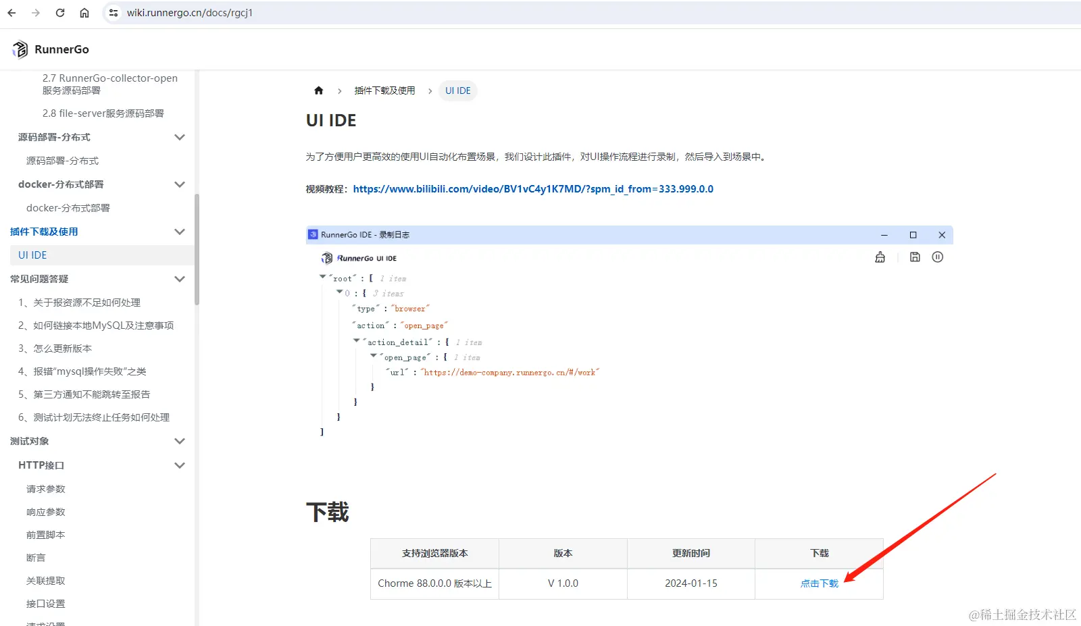
Task: Open the 接口设置 sidebar page
Action: pyautogui.click(x=46, y=604)
